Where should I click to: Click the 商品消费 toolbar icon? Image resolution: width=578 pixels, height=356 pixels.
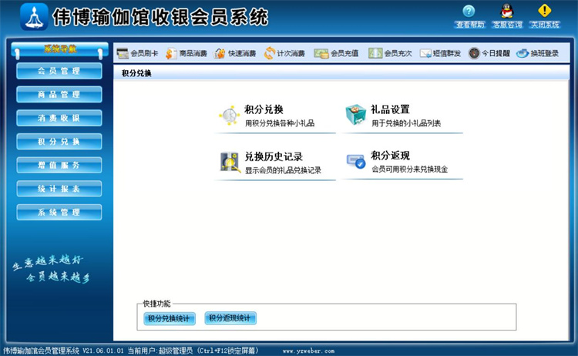(171, 53)
